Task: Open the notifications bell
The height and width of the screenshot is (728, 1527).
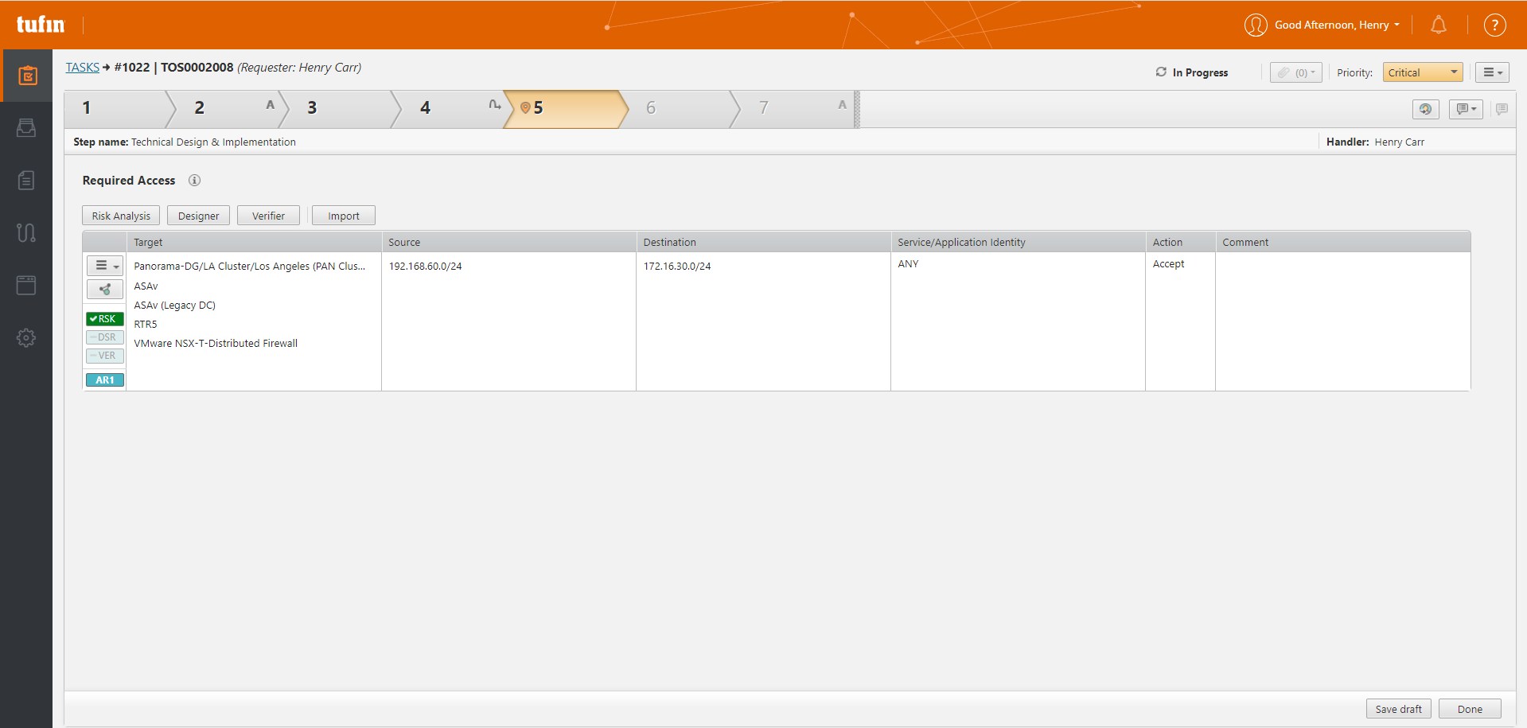Action: tap(1439, 25)
